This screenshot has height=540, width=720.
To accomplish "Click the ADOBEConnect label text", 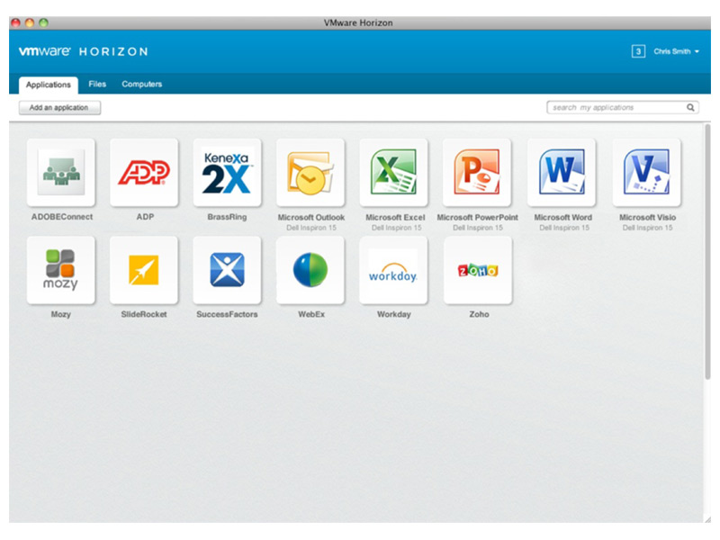I will (62, 217).
